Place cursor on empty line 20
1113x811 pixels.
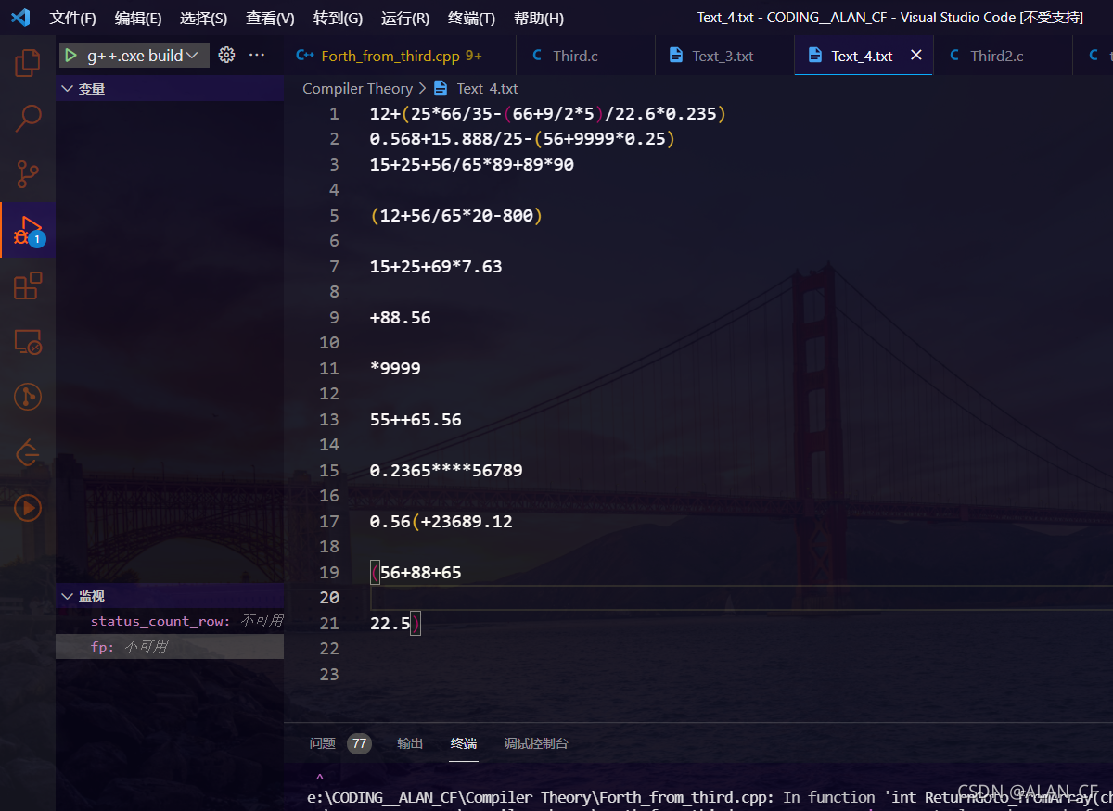[740, 598]
